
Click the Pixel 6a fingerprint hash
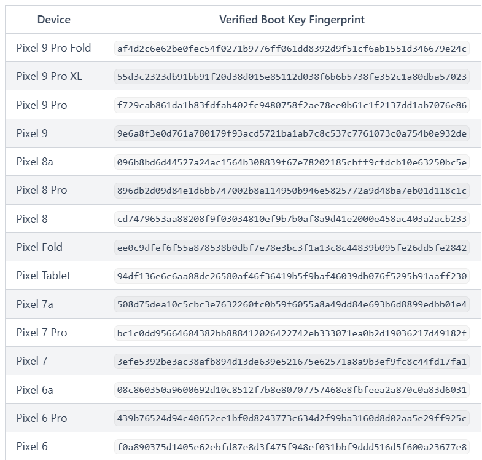(x=292, y=390)
